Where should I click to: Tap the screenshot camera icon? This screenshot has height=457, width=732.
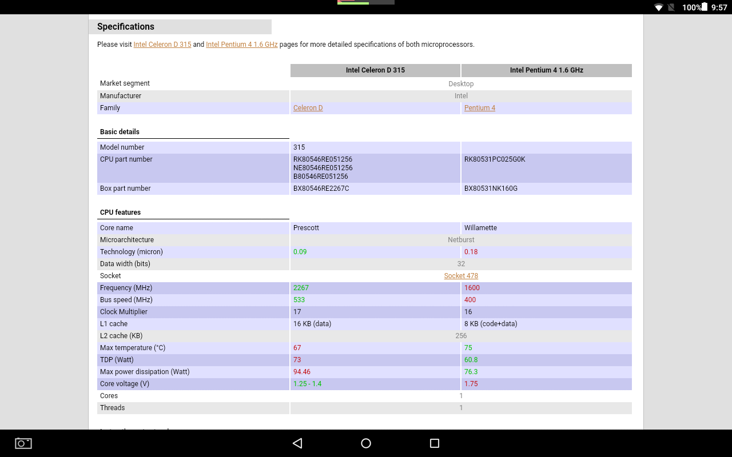(23, 443)
